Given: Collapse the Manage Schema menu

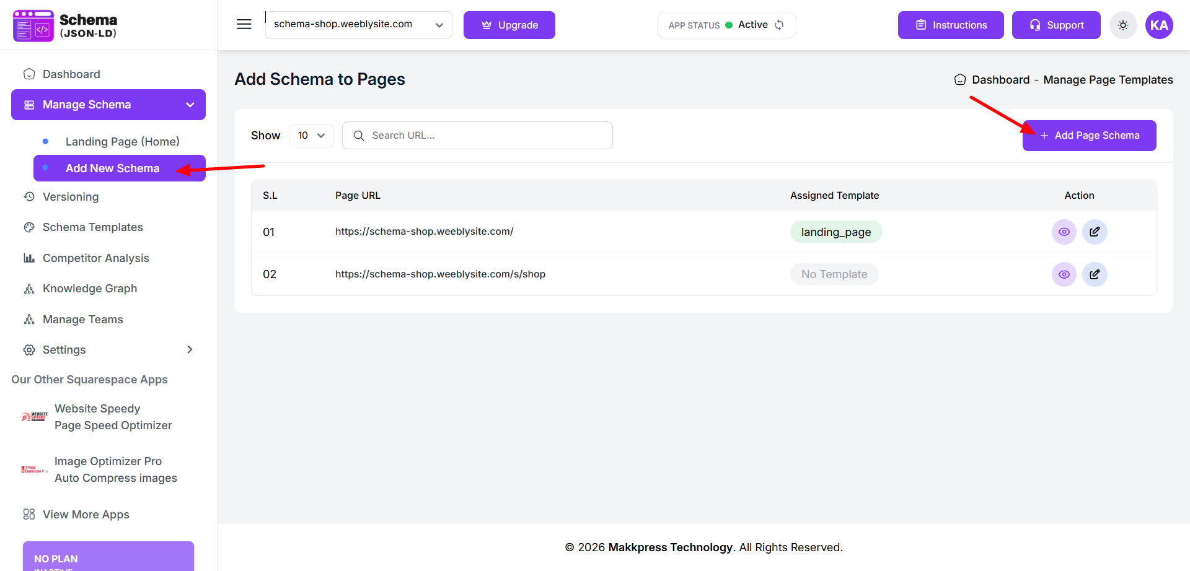Looking at the screenshot, I should [190, 105].
